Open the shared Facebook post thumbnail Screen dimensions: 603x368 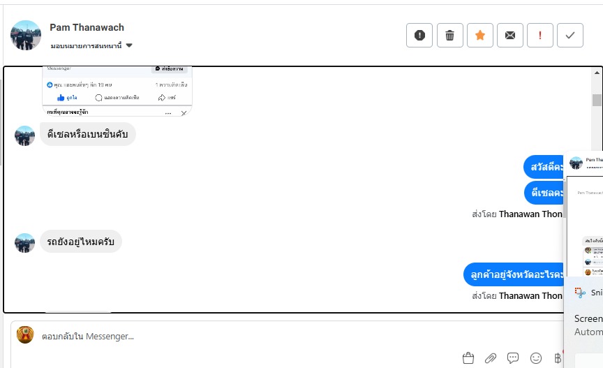pyautogui.click(x=117, y=91)
